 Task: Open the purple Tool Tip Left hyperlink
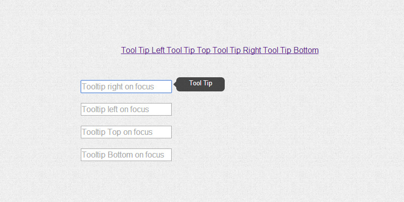pyautogui.click(x=142, y=50)
